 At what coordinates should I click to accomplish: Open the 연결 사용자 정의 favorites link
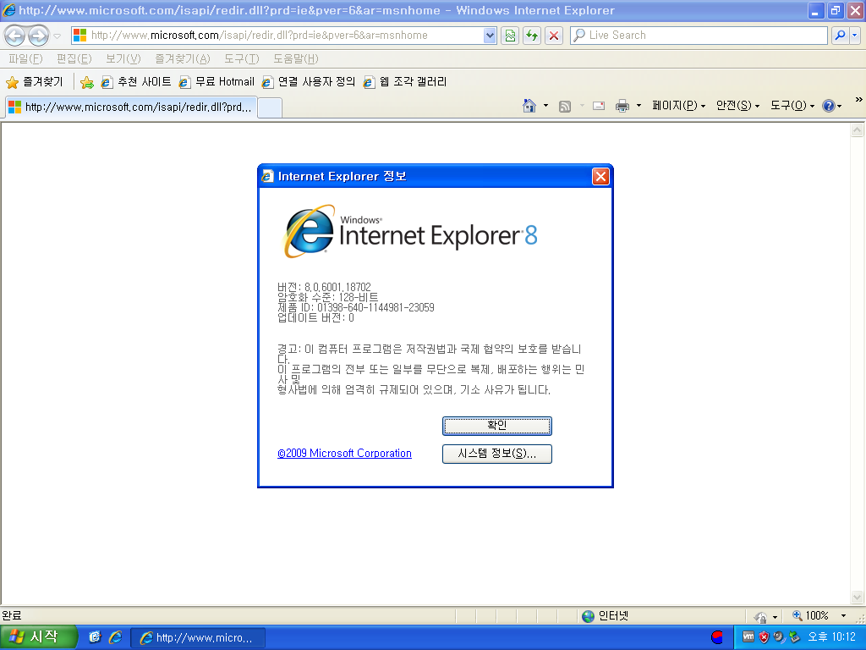tap(308, 82)
